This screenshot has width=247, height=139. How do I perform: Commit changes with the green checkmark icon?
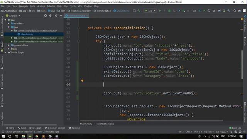(204, 11)
